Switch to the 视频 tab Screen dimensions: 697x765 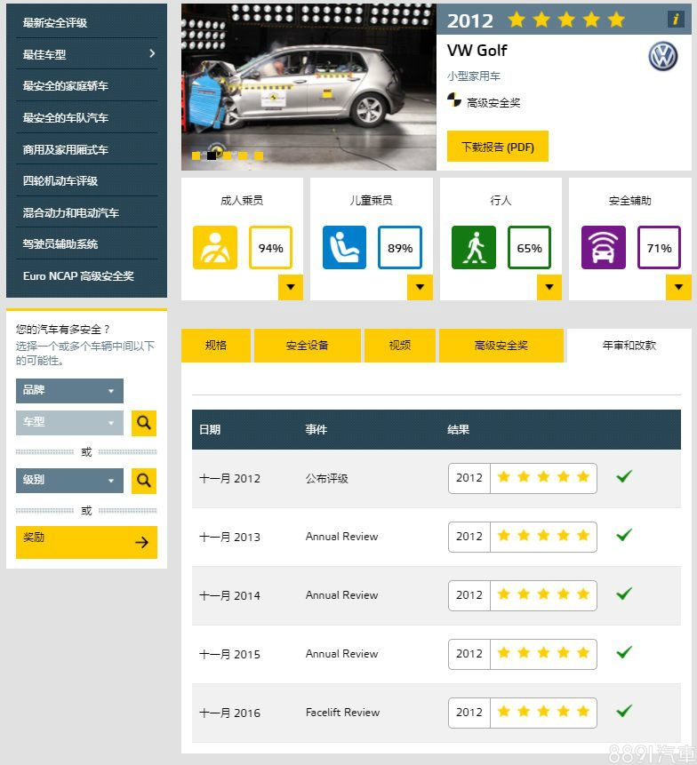coord(400,346)
